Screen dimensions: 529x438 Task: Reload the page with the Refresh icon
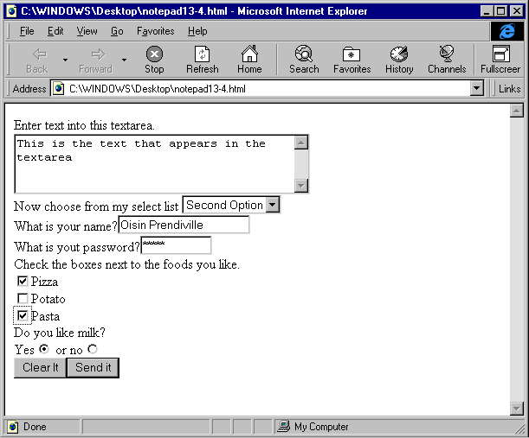tap(202, 54)
